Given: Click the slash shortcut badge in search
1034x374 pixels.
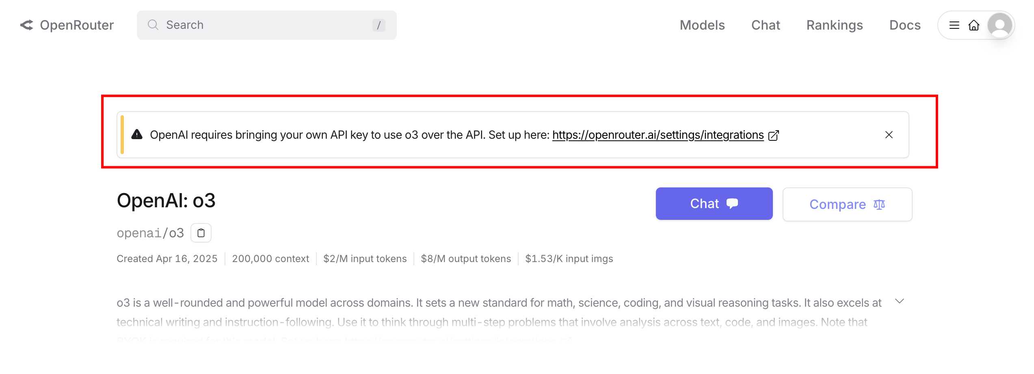Looking at the screenshot, I should pyautogui.click(x=379, y=25).
